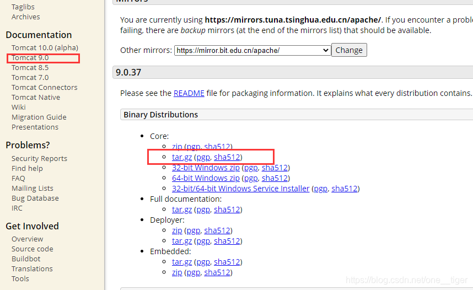Viewport: 473px width, 290px height.
Task: Download Full documentation tar.gz
Action: [182, 210]
